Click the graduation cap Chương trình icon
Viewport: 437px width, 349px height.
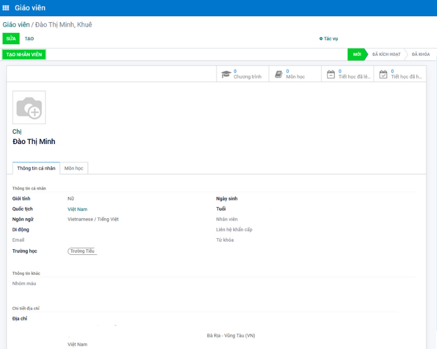226,74
